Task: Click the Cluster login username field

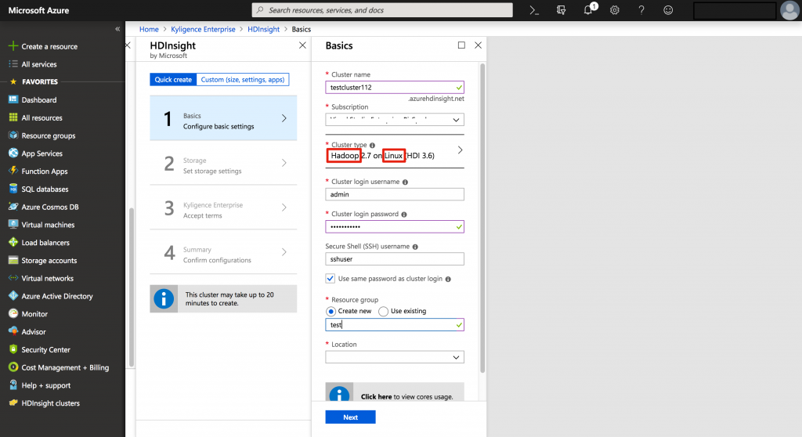Action: tap(395, 194)
